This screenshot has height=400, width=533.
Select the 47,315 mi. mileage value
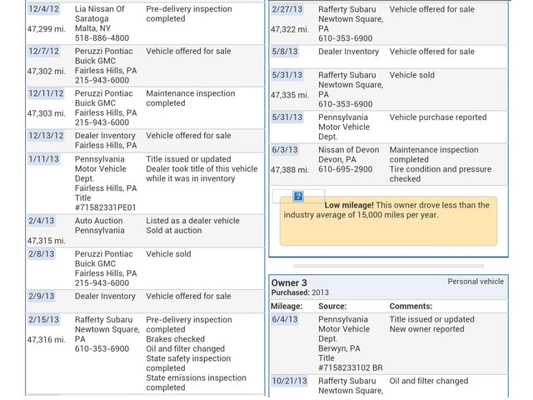tap(47, 241)
